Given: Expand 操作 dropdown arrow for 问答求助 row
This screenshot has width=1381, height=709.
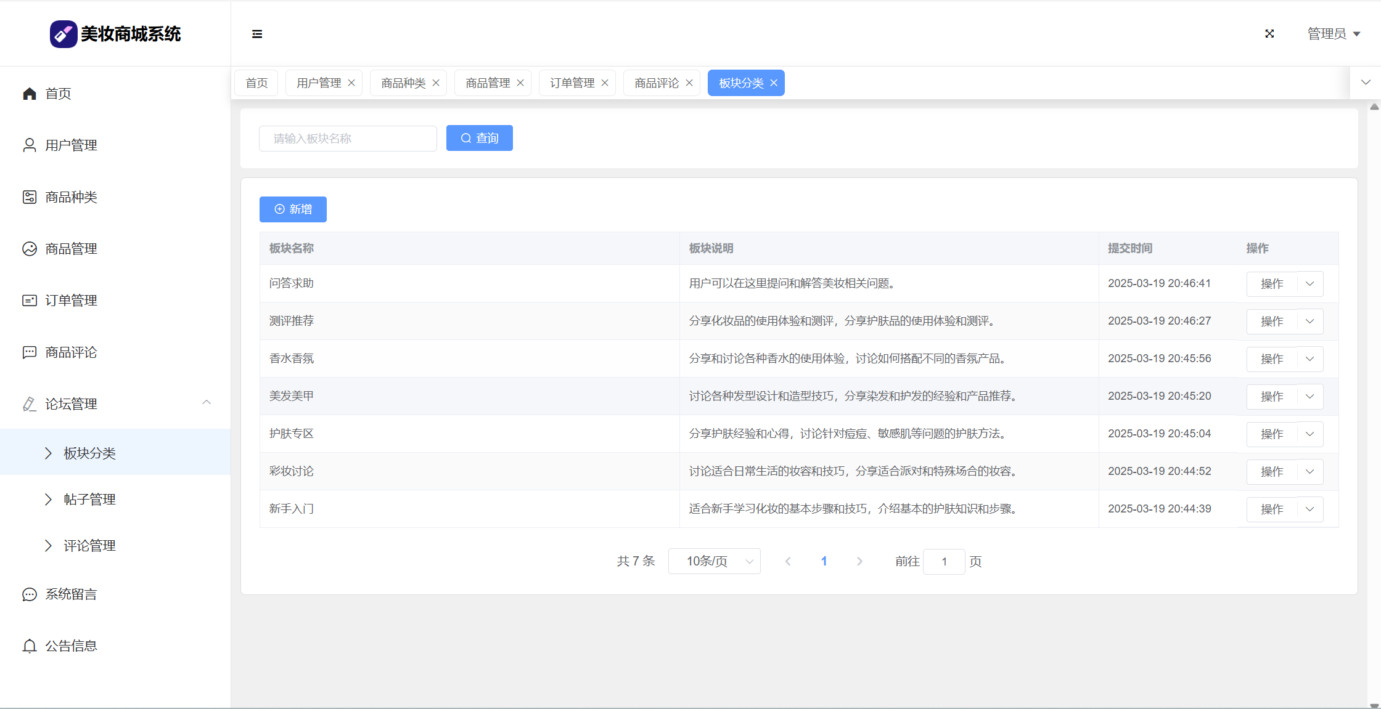Looking at the screenshot, I should point(1310,284).
